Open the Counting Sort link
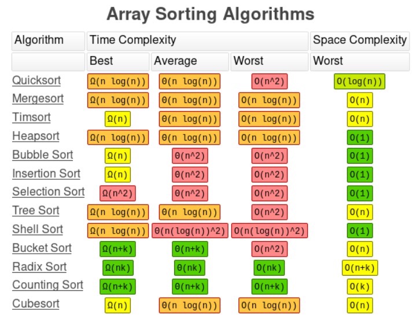The image size is (420, 322). coord(47,285)
